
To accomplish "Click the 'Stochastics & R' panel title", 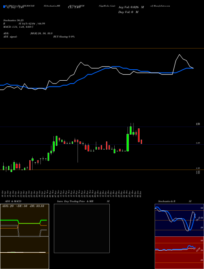I will pyautogui.click(x=167, y=201).
